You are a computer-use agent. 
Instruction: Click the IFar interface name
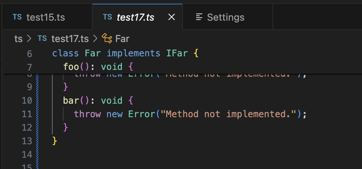coord(177,54)
